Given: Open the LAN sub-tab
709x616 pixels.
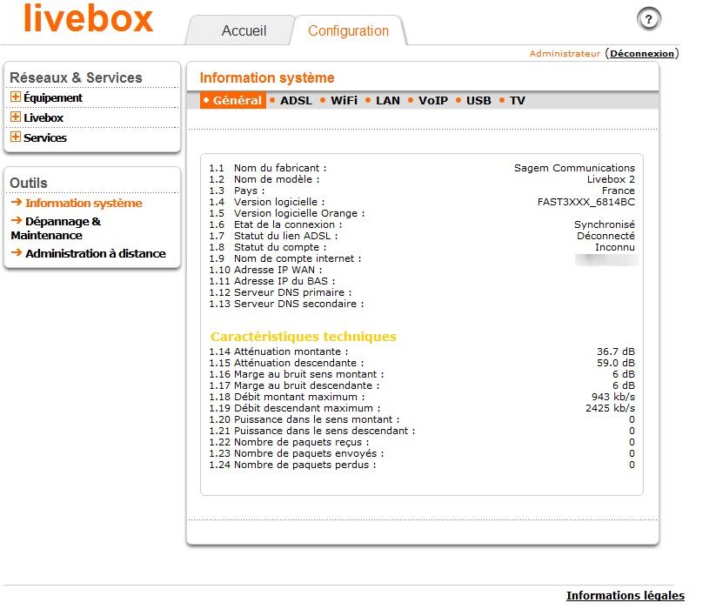Looking at the screenshot, I should 387,100.
